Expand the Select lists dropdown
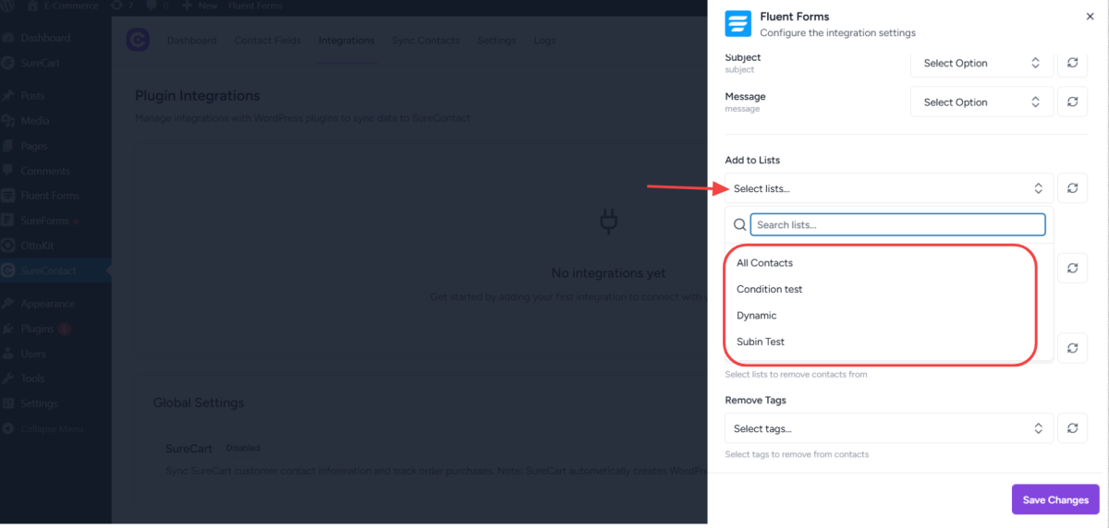Image resolution: width=1109 pixels, height=528 pixels. click(888, 188)
